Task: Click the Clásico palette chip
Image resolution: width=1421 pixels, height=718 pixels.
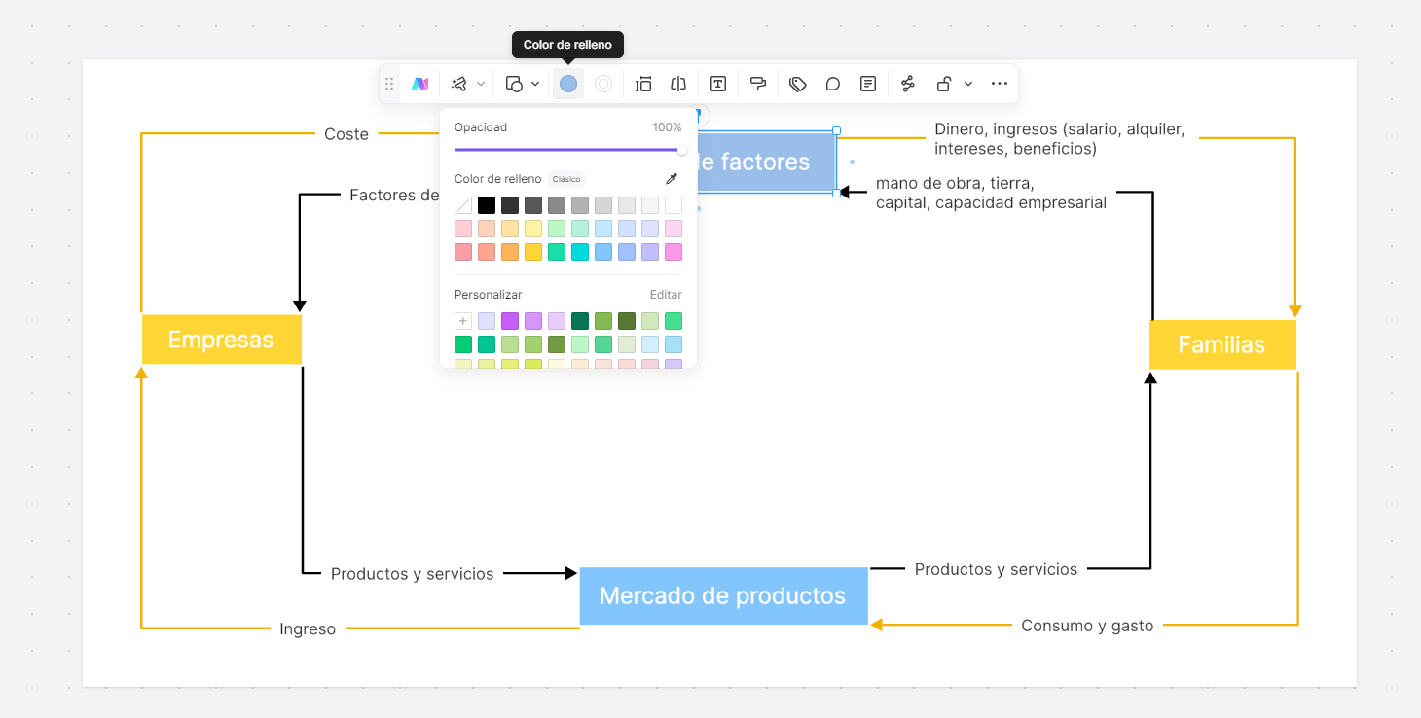Action: (x=566, y=179)
